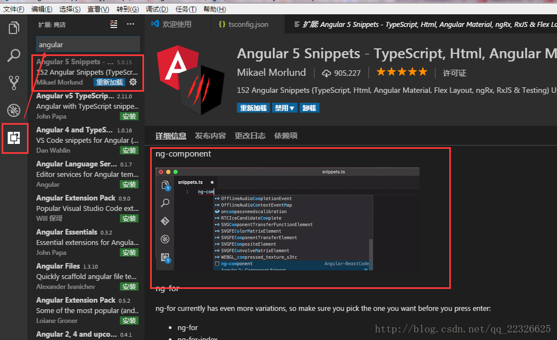Open the 禁用 disable dropdown
Image resolution: width=557 pixels, height=340 pixels.
[284, 108]
